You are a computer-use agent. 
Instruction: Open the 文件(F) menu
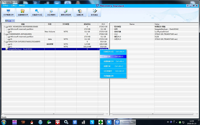6,6
